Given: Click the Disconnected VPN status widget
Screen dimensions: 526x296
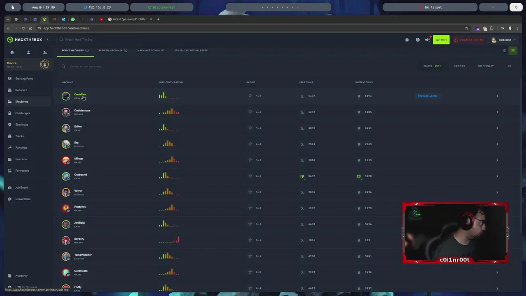Looking at the screenshot, I should coord(161,7).
